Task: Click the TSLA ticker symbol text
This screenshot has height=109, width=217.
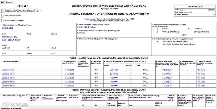Action: (x=92, y=27)
